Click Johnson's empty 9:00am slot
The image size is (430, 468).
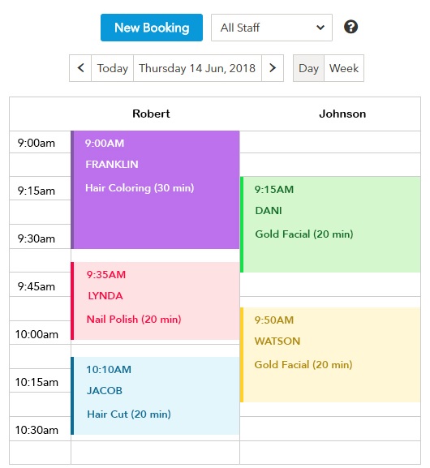330,142
